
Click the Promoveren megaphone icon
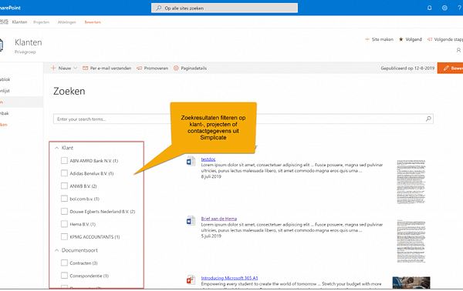[139, 68]
